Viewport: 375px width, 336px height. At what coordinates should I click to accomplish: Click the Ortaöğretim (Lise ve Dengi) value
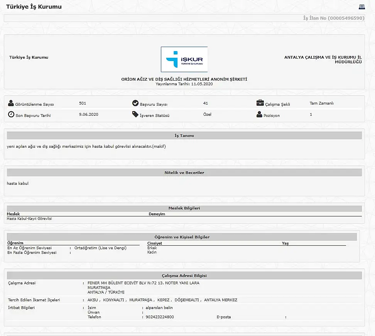coord(100,248)
